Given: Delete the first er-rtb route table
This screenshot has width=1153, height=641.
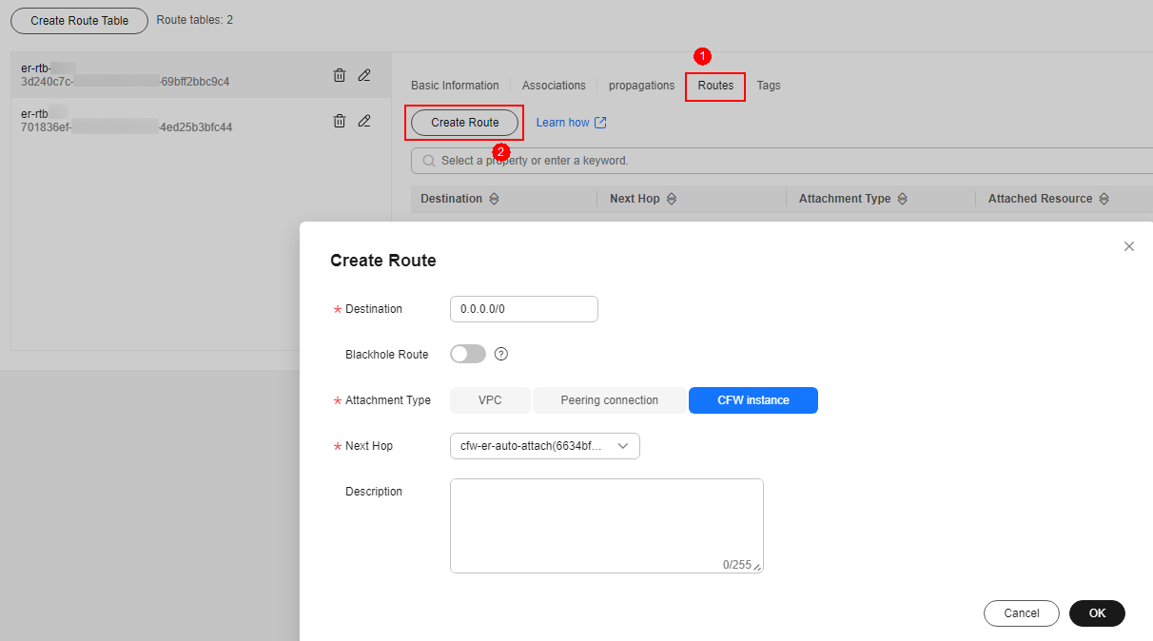Looking at the screenshot, I should coord(340,75).
